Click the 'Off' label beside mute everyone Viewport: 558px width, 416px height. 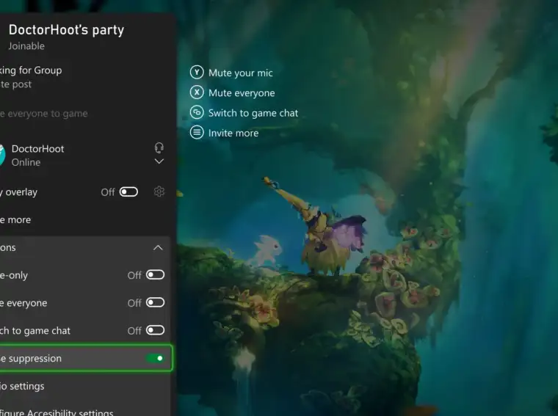coord(134,303)
